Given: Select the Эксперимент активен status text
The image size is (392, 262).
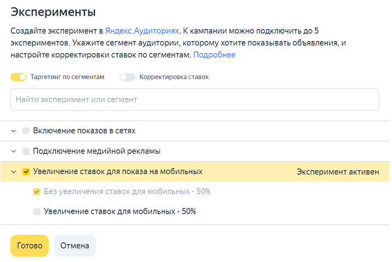Looking at the screenshot, I should [338, 172].
